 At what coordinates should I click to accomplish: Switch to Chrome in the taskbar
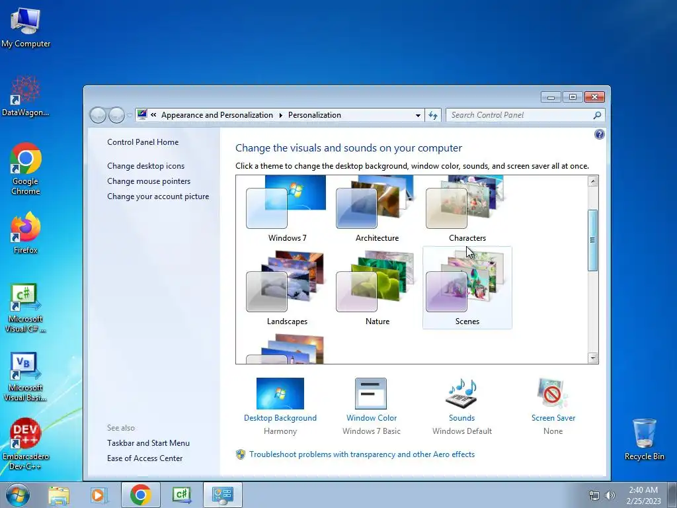point(140,495)
